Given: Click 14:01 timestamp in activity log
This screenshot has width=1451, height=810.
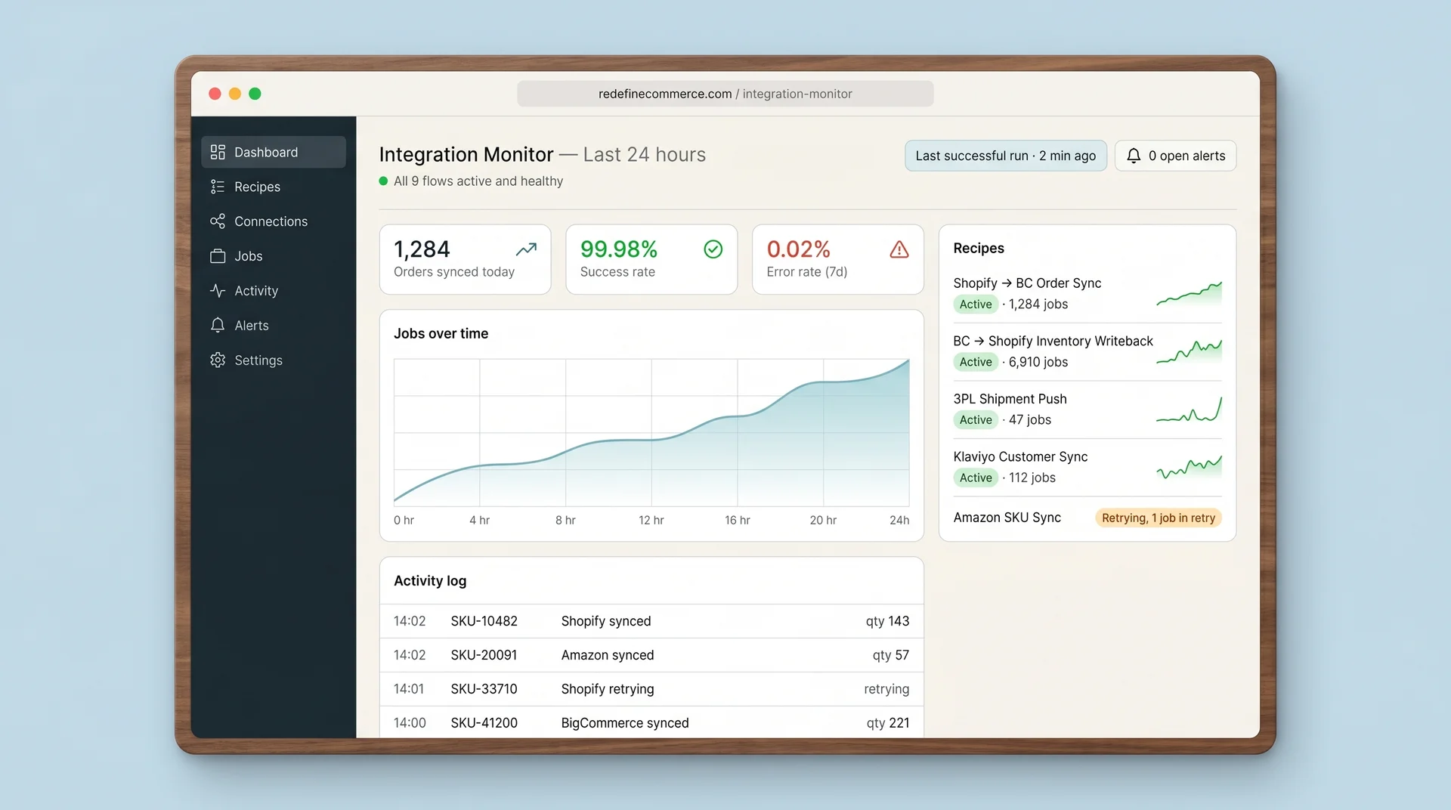Looking at the screenshot, I should [x=409, y=689].
